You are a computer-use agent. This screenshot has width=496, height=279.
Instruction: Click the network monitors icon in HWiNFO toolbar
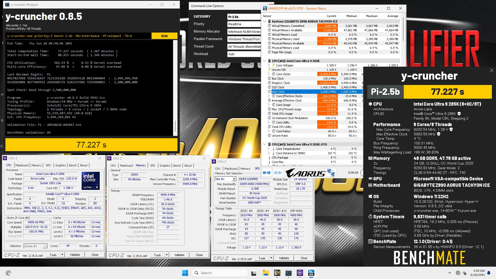331,173
